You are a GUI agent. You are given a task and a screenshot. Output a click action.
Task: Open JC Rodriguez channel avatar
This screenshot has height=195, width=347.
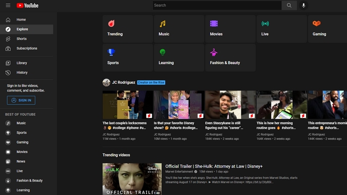click(x=106, y=82)
